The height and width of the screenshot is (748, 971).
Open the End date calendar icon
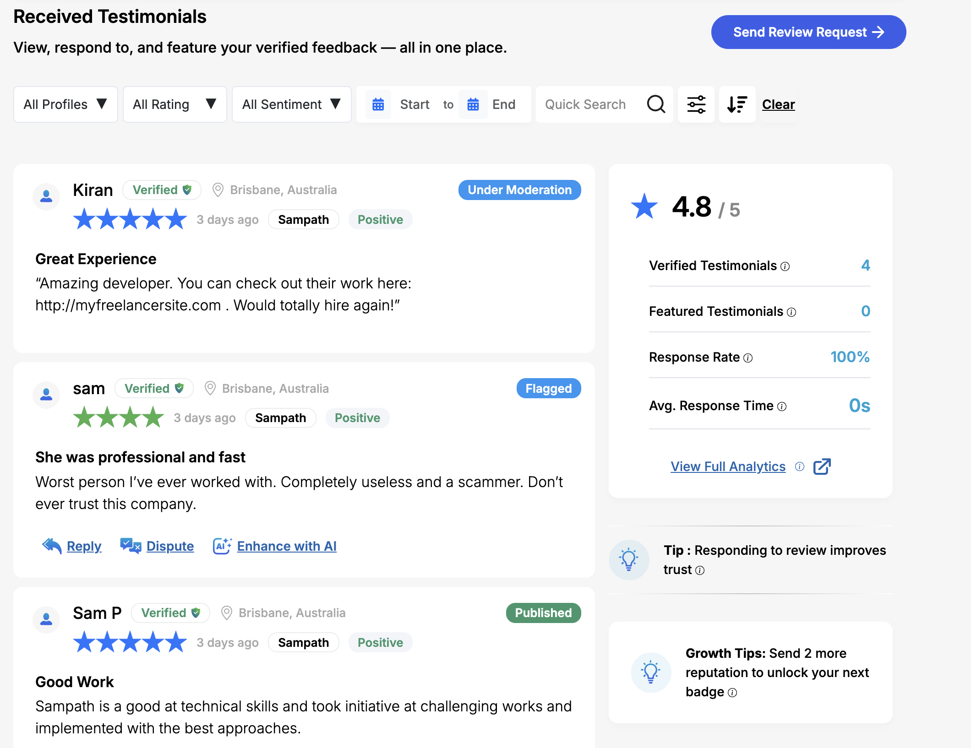[x=473, y=104]
